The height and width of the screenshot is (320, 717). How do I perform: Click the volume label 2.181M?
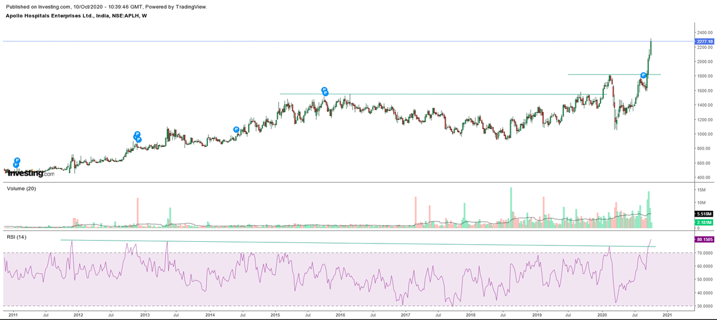(703, 222)
